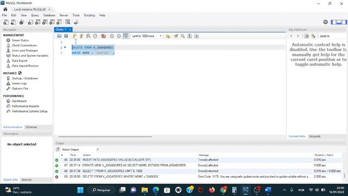Viewport: 348px width, 196px height.
Task: Open Client Connections in Navigator
Action: 24,45
